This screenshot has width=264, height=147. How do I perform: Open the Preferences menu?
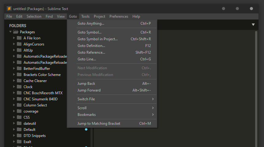119,16
